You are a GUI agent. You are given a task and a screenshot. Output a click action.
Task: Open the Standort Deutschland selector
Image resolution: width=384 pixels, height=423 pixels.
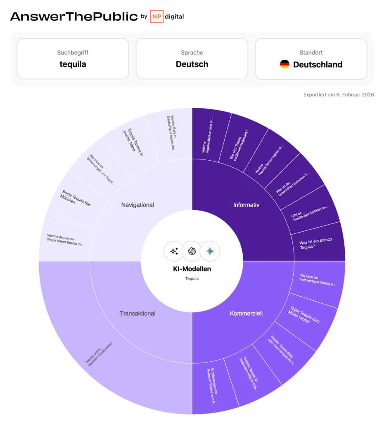point(311,59)
